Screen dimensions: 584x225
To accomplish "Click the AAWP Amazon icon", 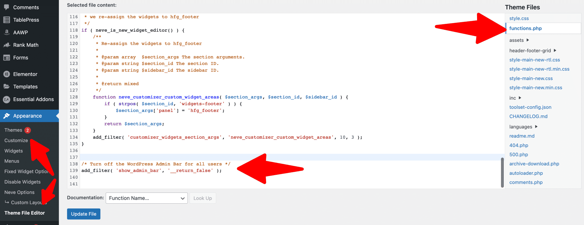I will pos(7,32).
